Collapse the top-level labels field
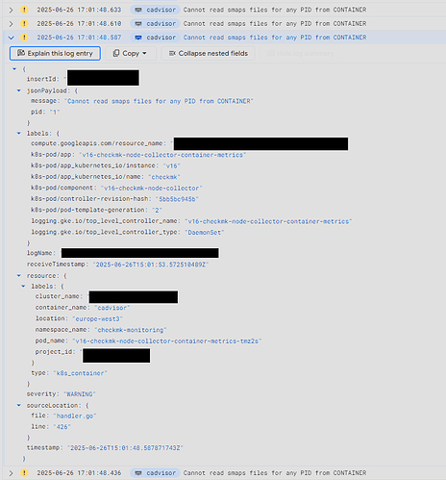The image size is (446, 480). [19, 133]
